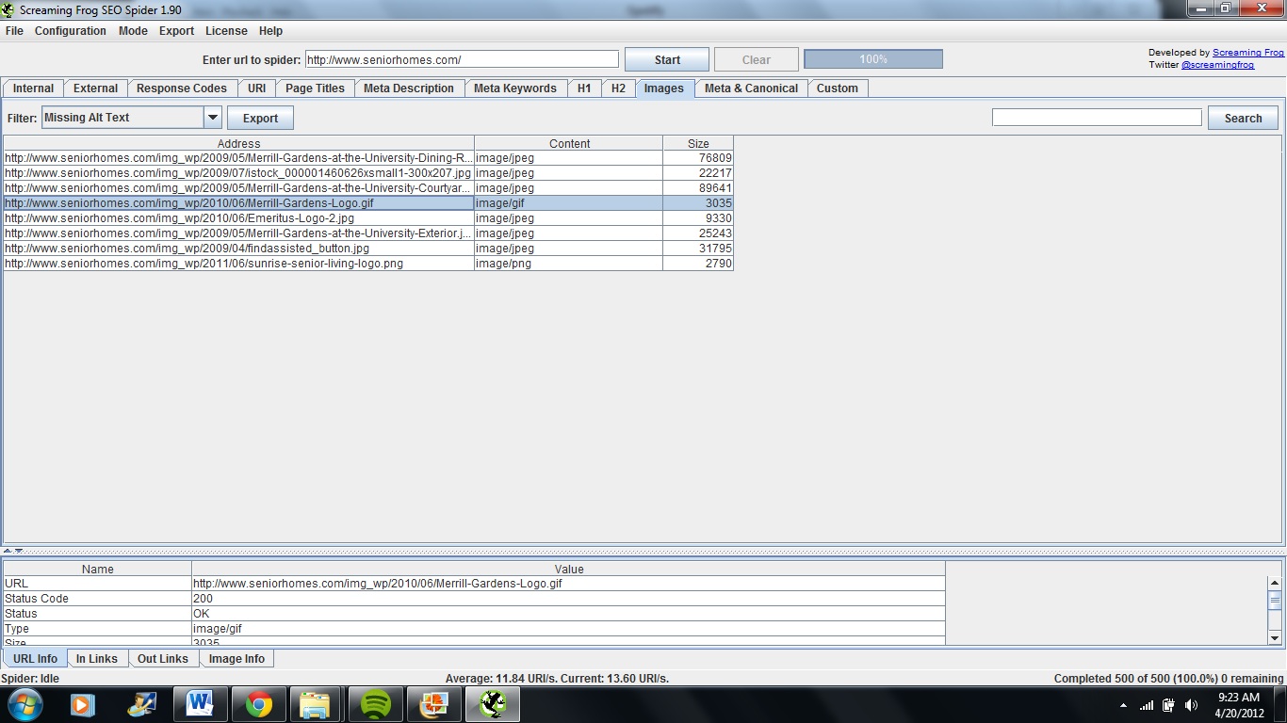1287x723 pixels.
Task: Click the size cell 76809
Action: pos(698,158)
